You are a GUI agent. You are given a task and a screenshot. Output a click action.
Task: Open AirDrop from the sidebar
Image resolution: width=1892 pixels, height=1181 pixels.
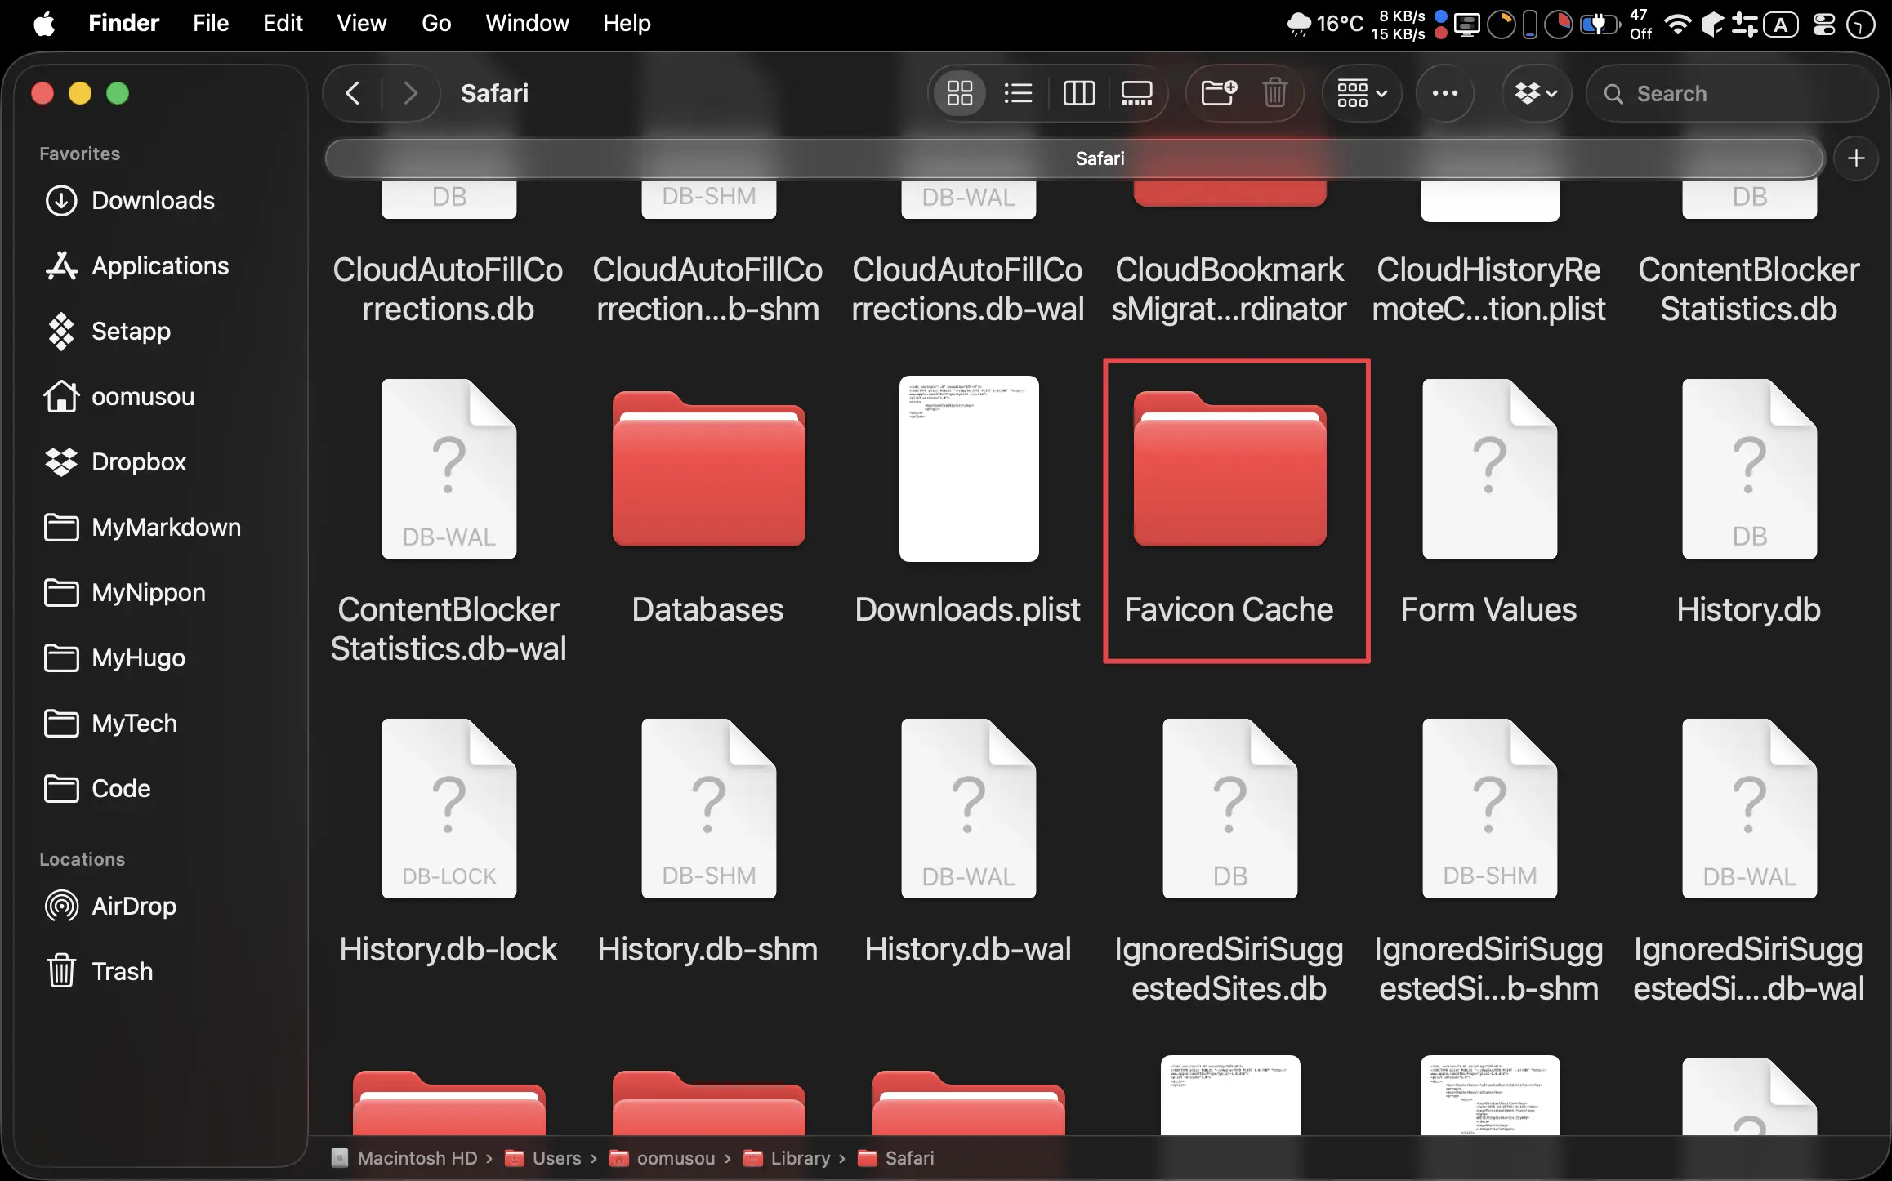(133, 905)
